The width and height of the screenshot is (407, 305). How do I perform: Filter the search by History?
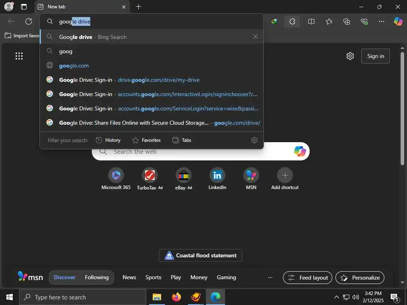108,140
